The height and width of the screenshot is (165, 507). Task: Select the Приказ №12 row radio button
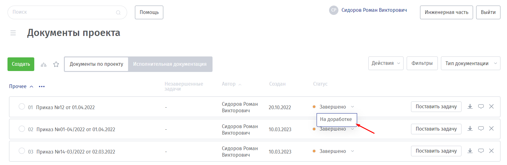pos(22,106)
